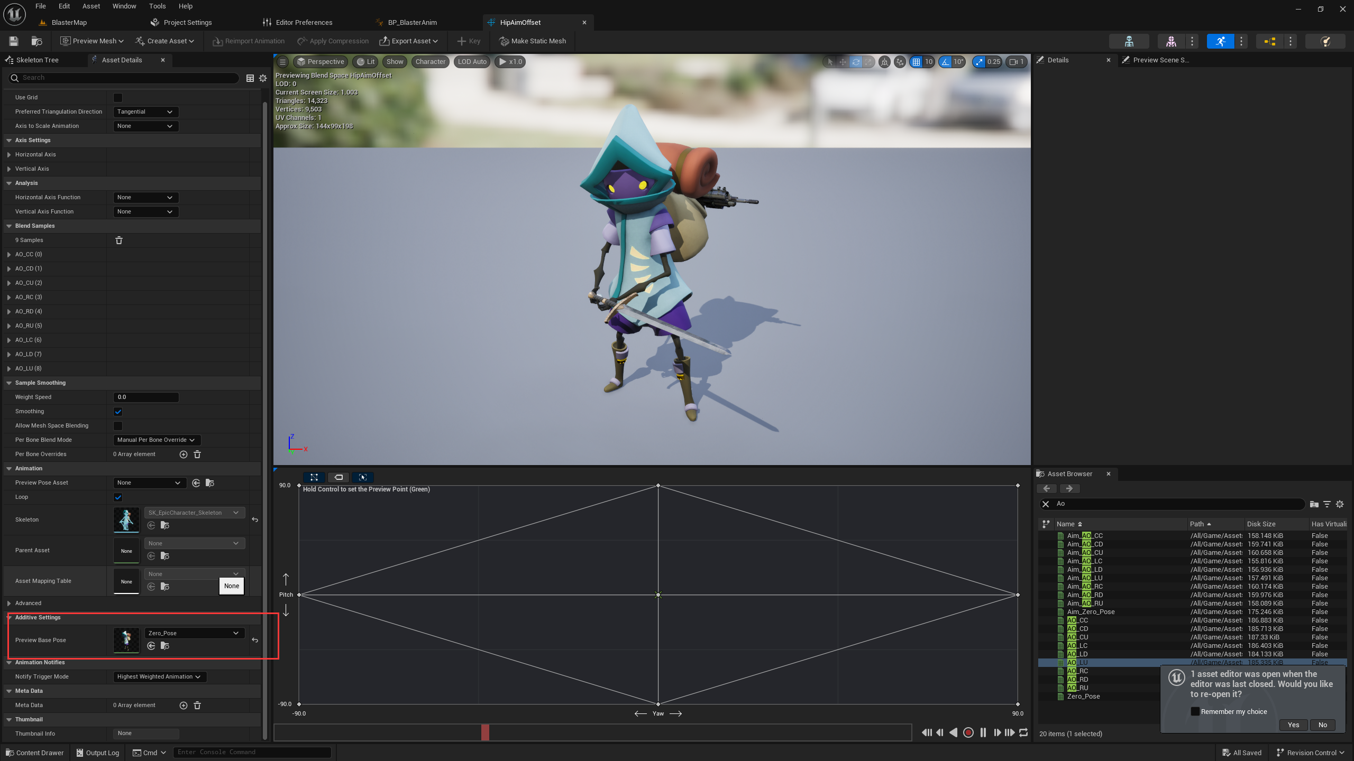This screenshot has width=1354, height=761.
Task: Open viewport options hamburger menu
Action: tap(283, 62)
